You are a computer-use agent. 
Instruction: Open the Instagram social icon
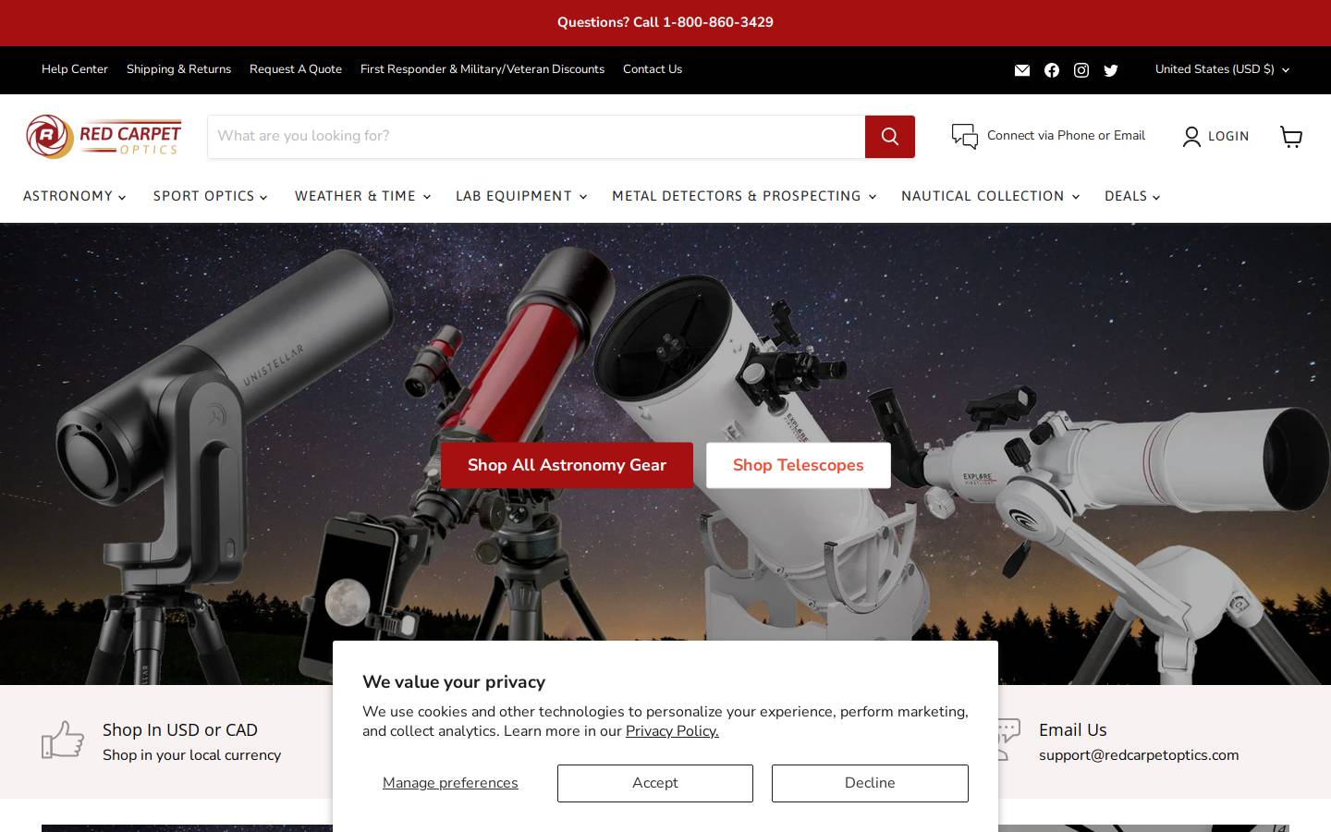coord(1081,70)
